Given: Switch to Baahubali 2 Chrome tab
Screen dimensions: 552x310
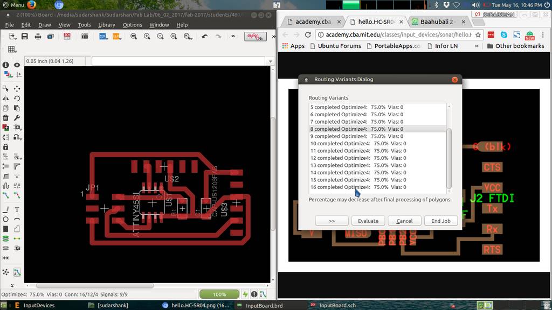Looking at the screenshot, I should pos(438,22).
